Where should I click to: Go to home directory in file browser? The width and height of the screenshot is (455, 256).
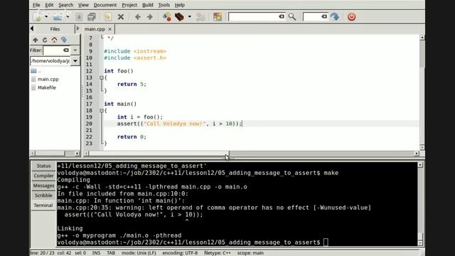54,40
